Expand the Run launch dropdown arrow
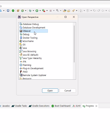Image resolution: width=110 pixels, height=133 pixels. point(40,11)
